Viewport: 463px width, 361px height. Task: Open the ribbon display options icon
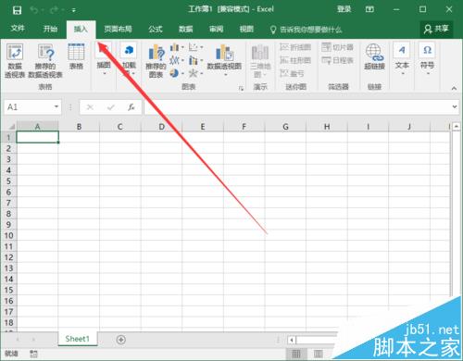369,9
